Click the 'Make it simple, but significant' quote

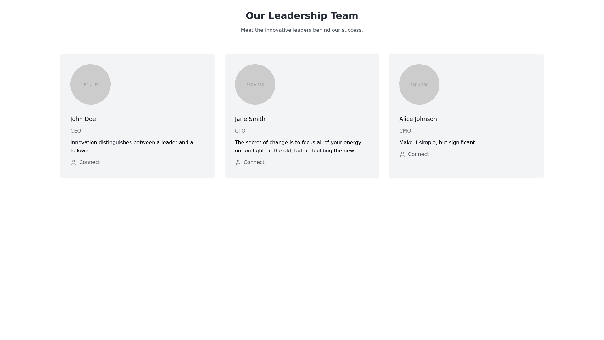click(438, 143)
